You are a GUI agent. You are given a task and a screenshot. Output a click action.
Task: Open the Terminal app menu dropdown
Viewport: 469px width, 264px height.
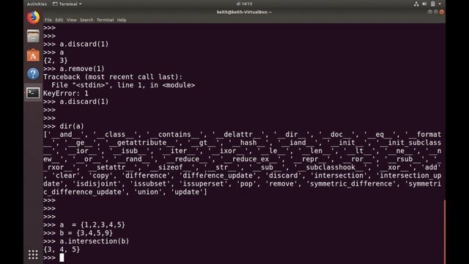point(67,4)
